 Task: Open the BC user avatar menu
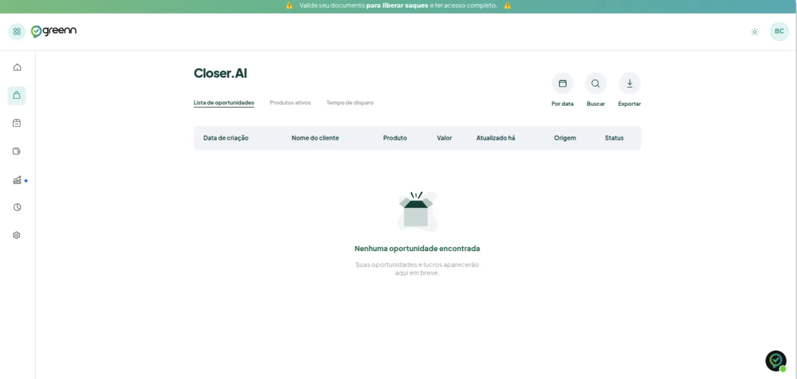point(779,31)
